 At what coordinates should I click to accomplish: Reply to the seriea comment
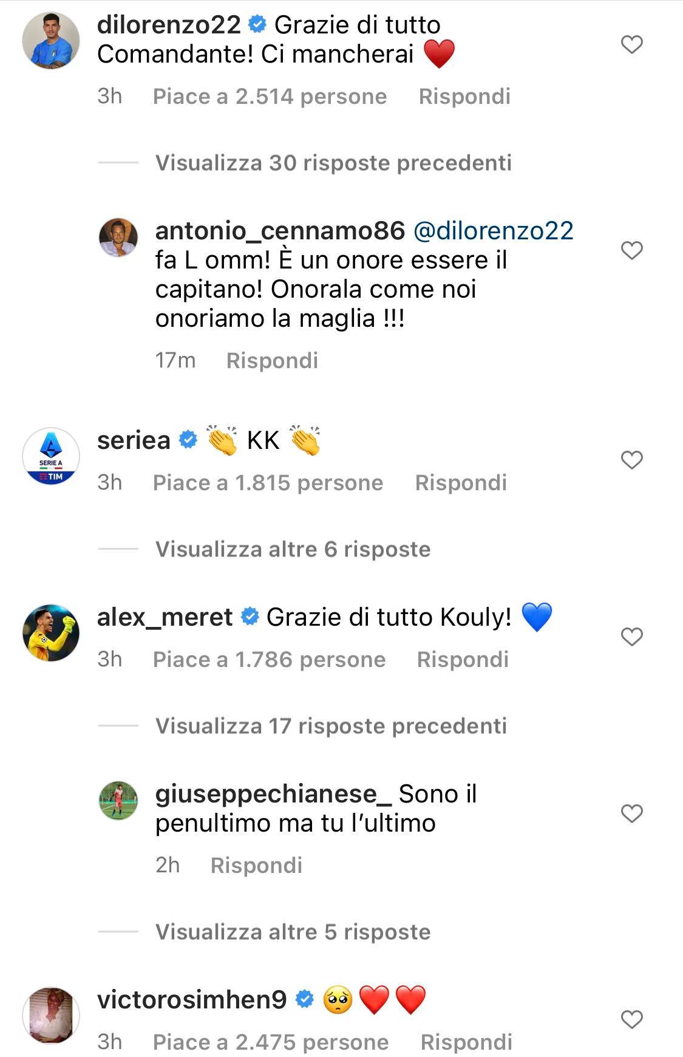click(x=461, y=483)
